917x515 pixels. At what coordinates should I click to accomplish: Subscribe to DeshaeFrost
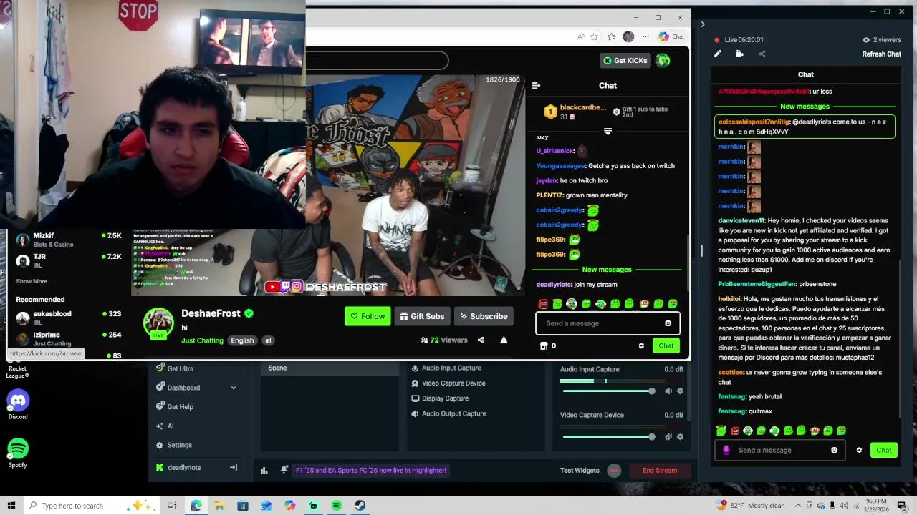coord(484,316)
